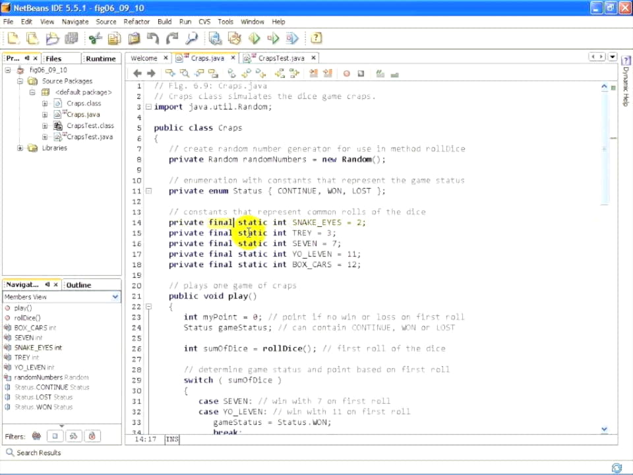Open the Build menu

[164, 22]
